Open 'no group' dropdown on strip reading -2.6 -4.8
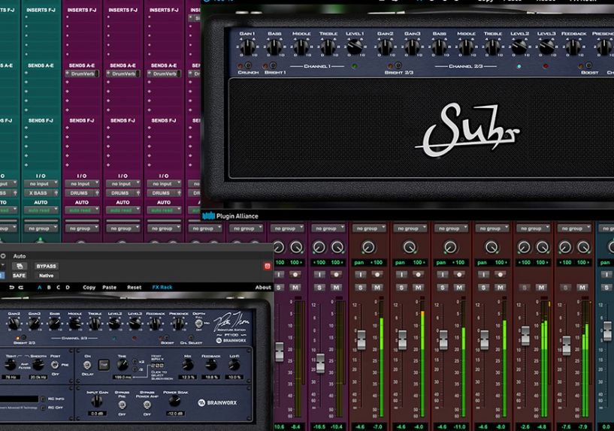 [x=533, y=228]
